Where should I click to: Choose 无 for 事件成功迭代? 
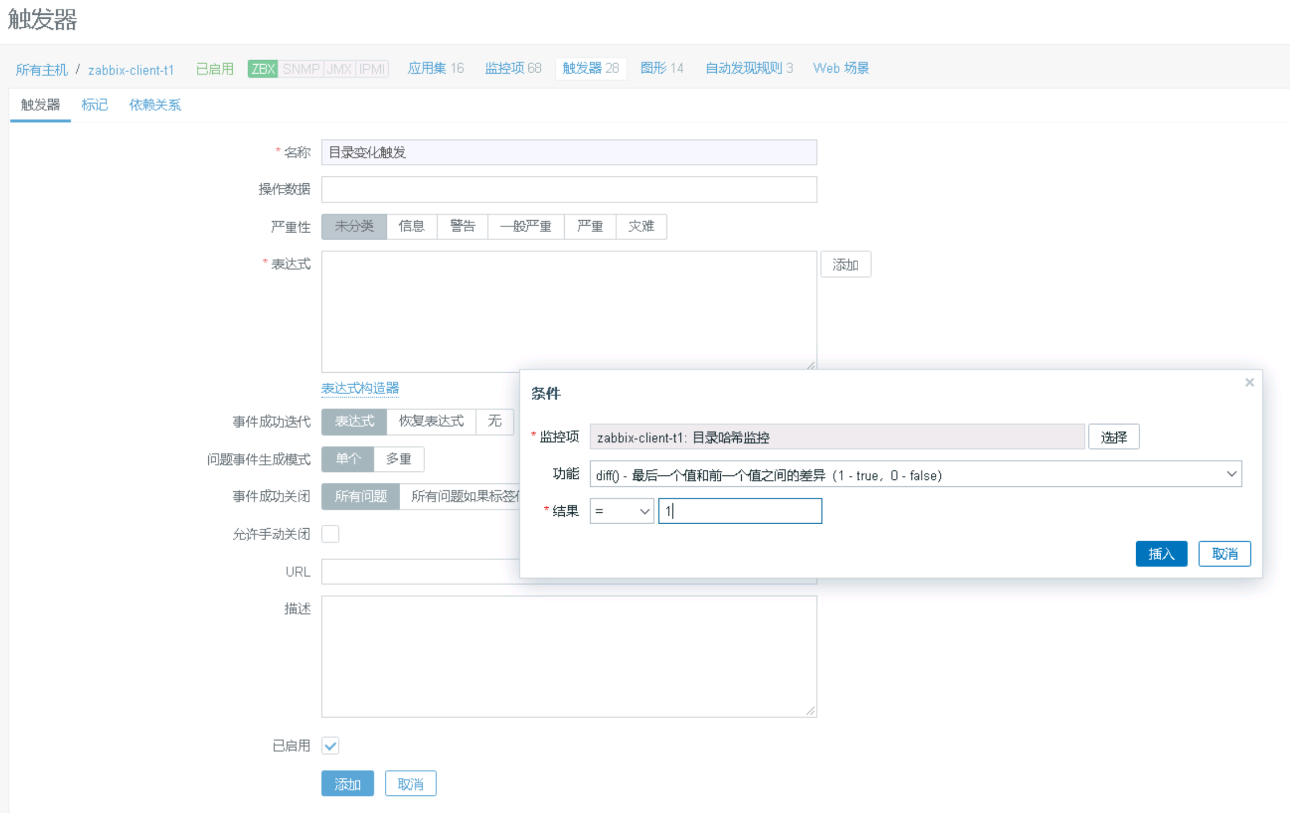point(495,422)
